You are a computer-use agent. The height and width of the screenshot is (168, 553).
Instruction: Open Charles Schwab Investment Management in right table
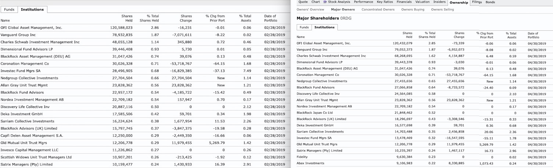pos(331,56)
